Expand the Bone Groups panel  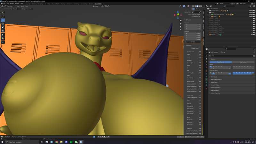pyautogui.click(x=214, y=77)
